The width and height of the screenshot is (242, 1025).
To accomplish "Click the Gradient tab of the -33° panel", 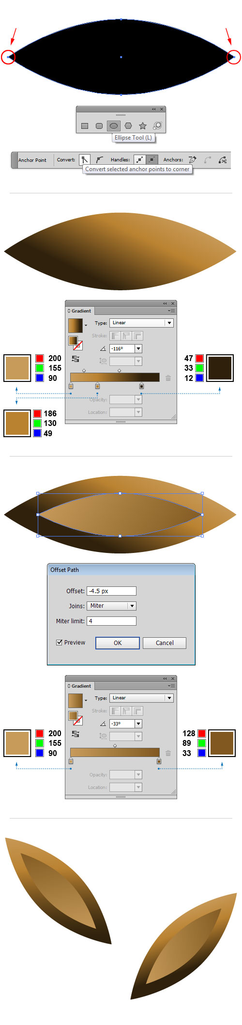I will [x=79, y=686].
